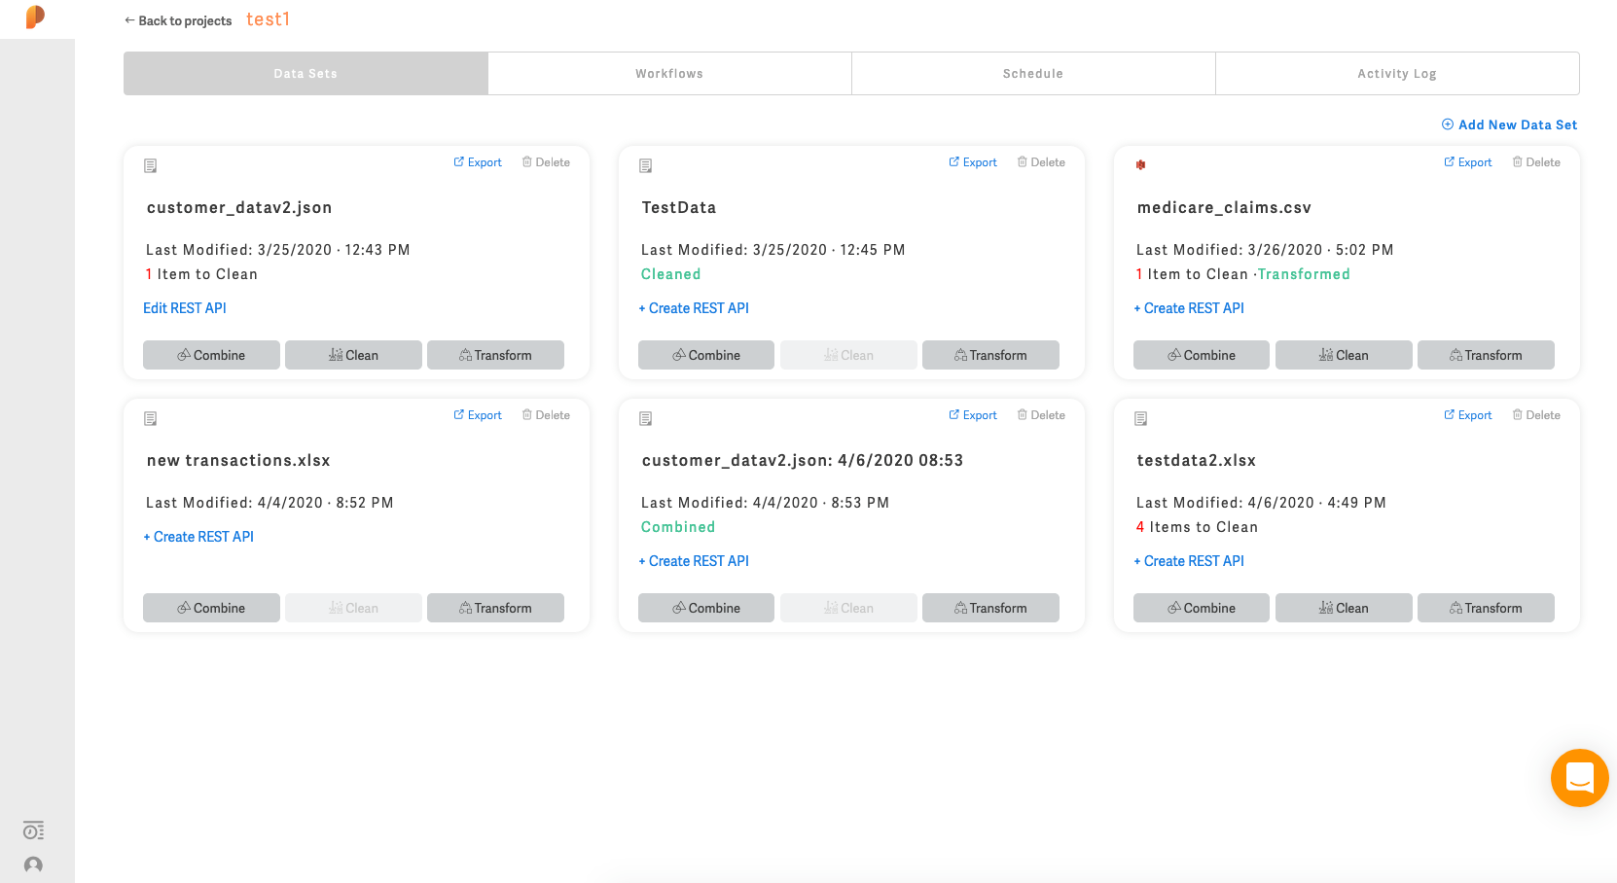The height and width of the screenshot is (883, 1617).
Task: Switch to the Data Sets tab
Action: (x=305, y=73)
